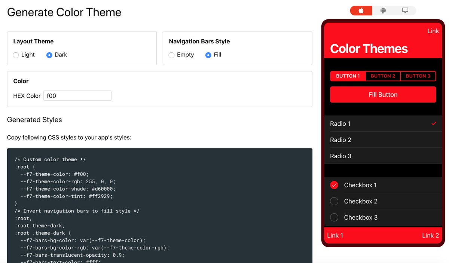The image size is (449, 263).
Task: Select the Dark layout theme radio
Action: pyautogui.click(x=49, y=55)
